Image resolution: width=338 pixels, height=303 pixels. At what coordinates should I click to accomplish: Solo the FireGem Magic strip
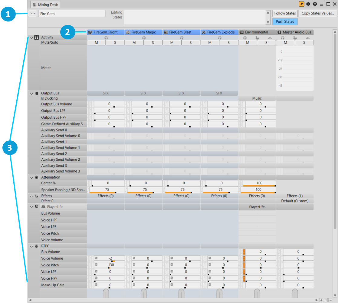153,43
